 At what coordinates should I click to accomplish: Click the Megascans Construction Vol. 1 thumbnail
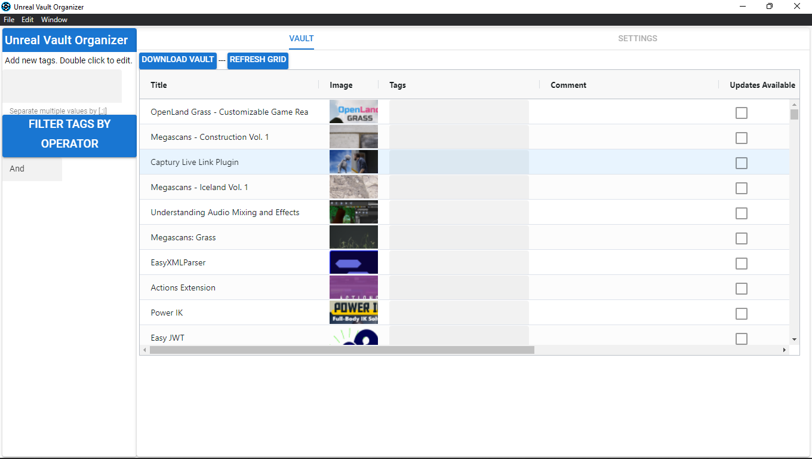point(353,137)
